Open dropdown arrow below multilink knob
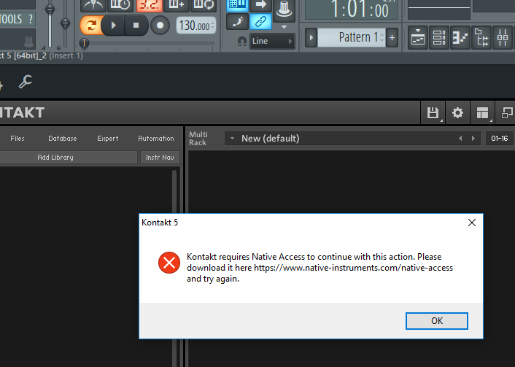The image size is (515, 367). coord(284,27)
